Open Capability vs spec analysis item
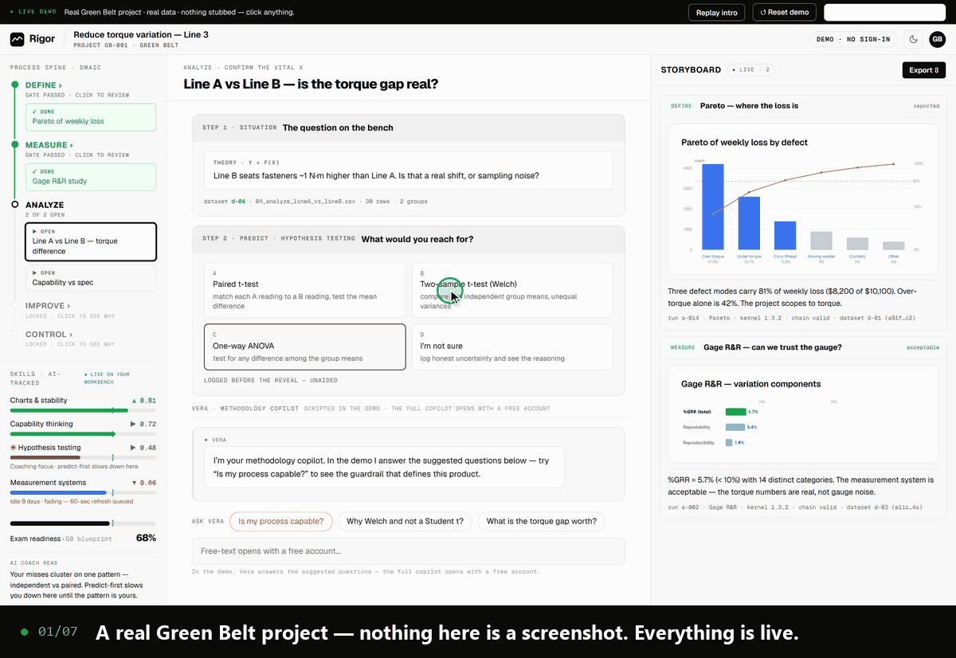 pyautogui.click(x=91, y=278)
